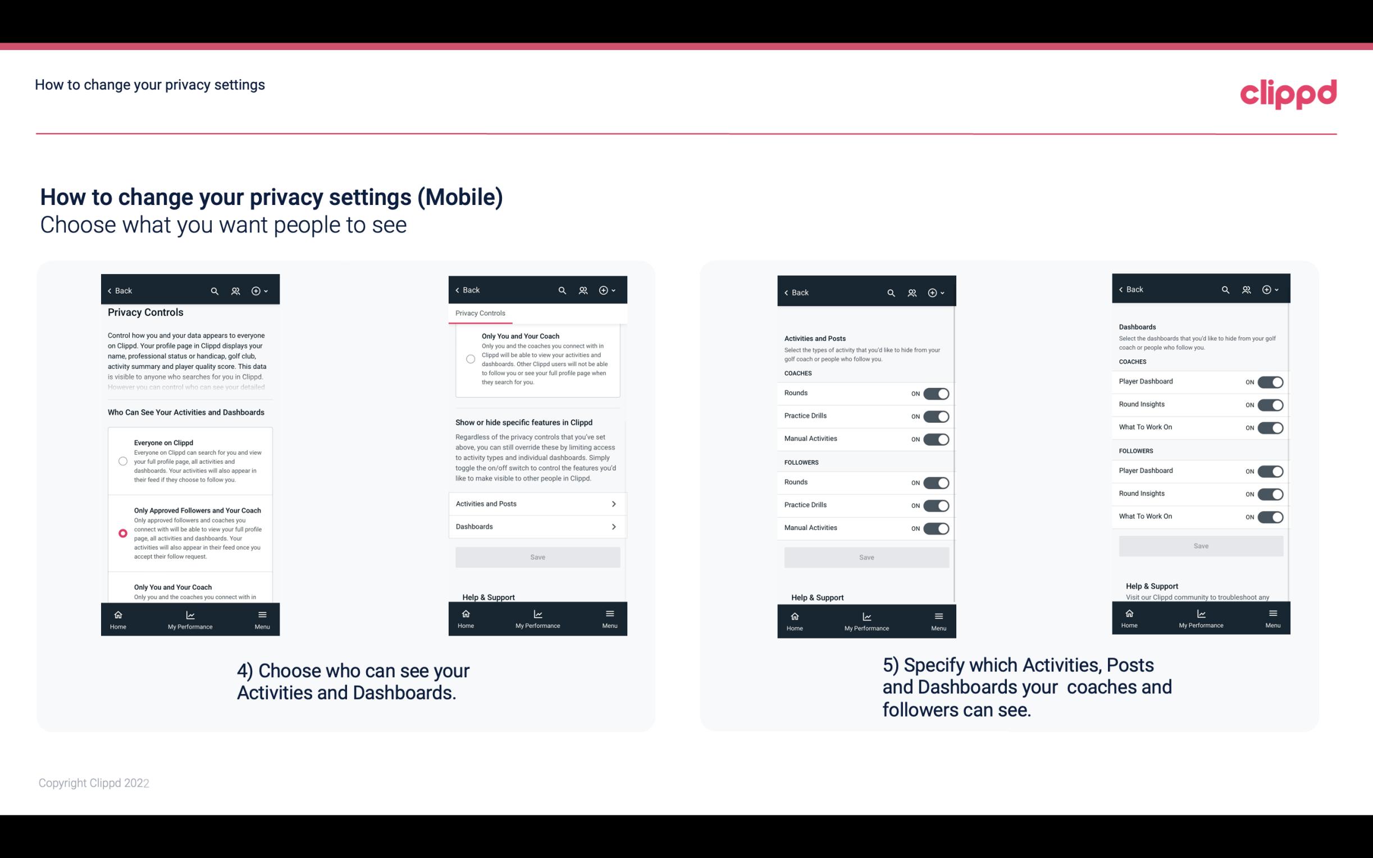Viewport: 1373px width, 858px height.
Task: Click the Back chevron arrow icon
Action: [x=109, y=290]
